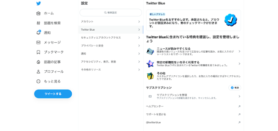The image size is (278, 131).
Task: Open もっと見る in the sidebar
Action: coord(52,81)
